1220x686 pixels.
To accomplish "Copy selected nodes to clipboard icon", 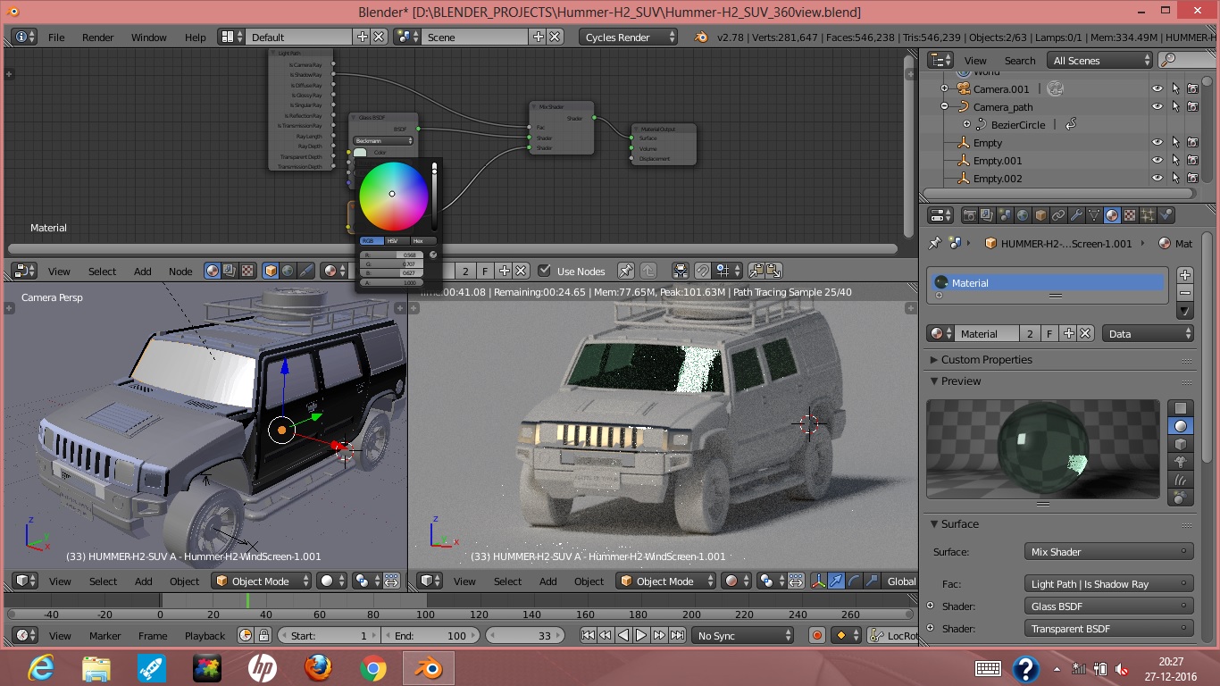I will [756, 271].
